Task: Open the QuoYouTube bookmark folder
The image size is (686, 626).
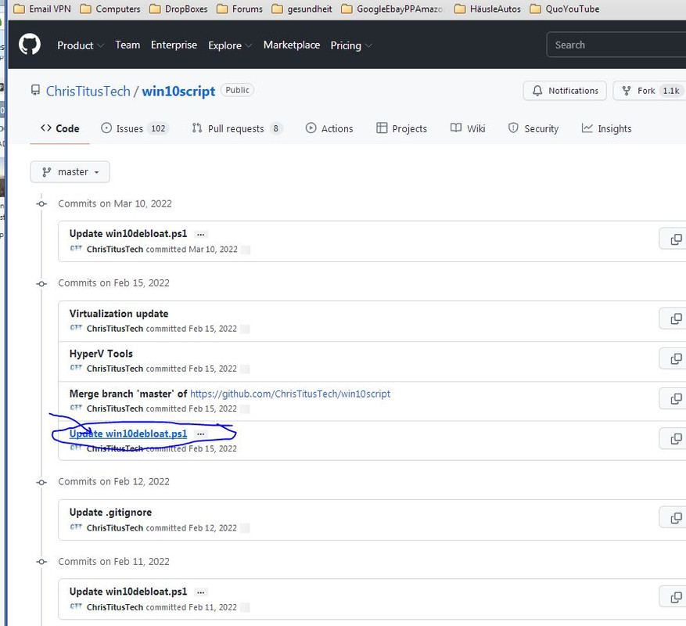Action: point(565,9)
